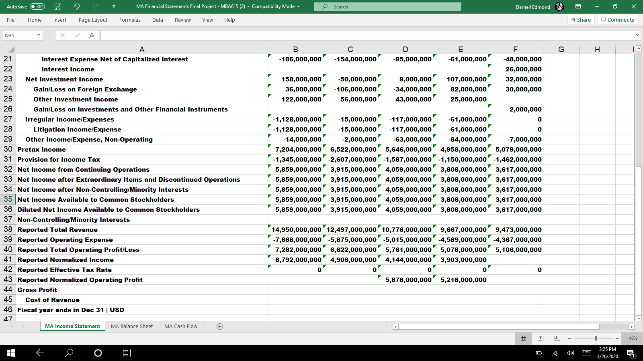Click the zoom out minus button

[x=570, y=338]
